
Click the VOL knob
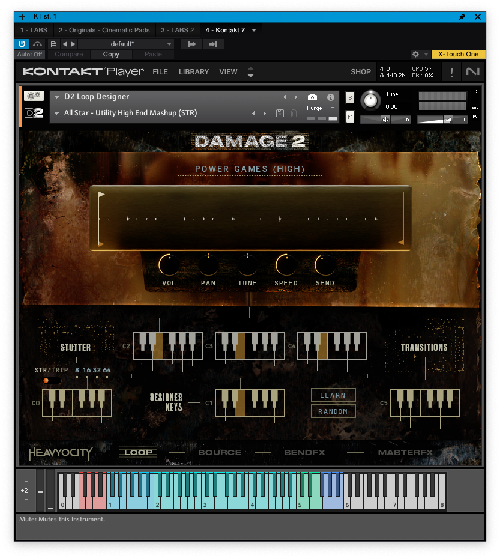169,265
